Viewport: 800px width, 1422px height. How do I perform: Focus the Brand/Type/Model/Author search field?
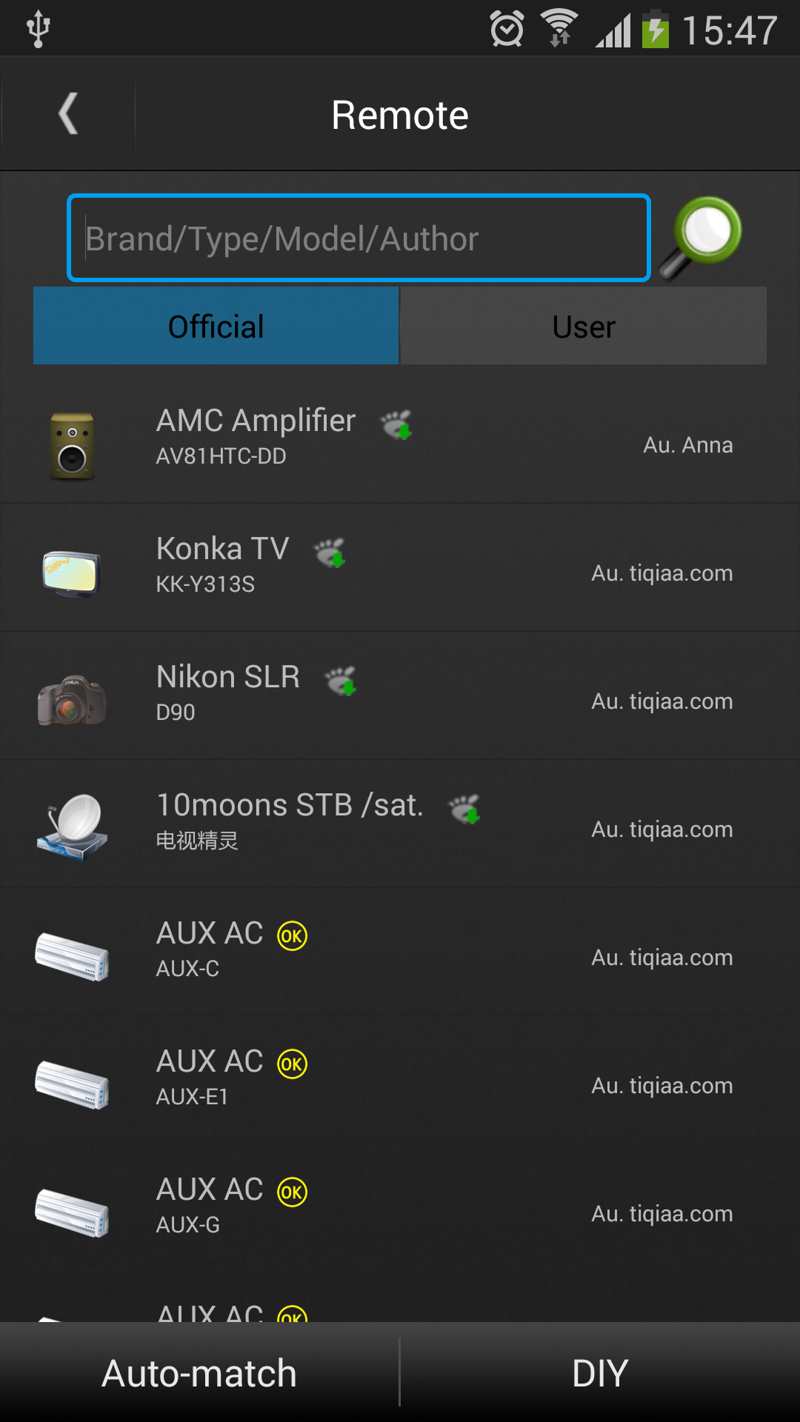pyautogui.click(x=359, y=238)
